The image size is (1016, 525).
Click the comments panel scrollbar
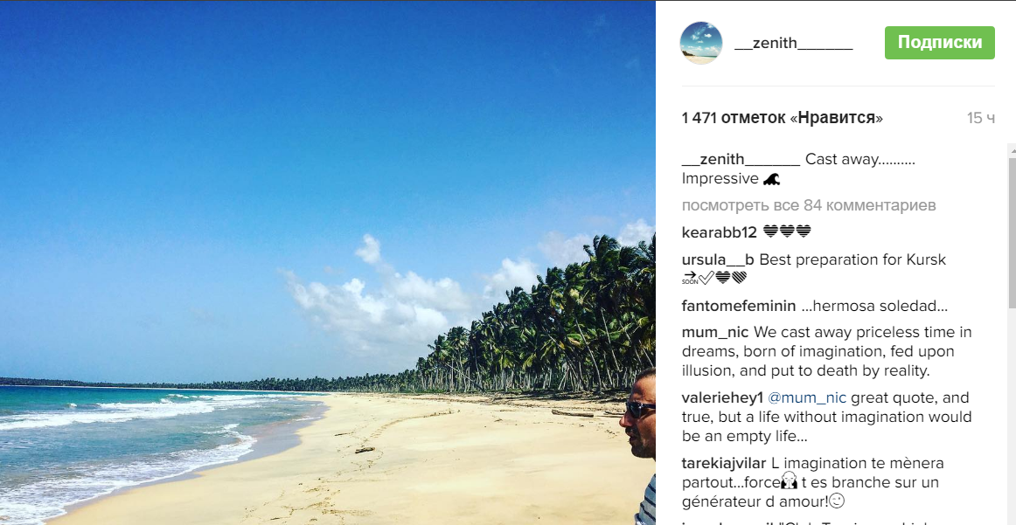tap(1011, 227)
